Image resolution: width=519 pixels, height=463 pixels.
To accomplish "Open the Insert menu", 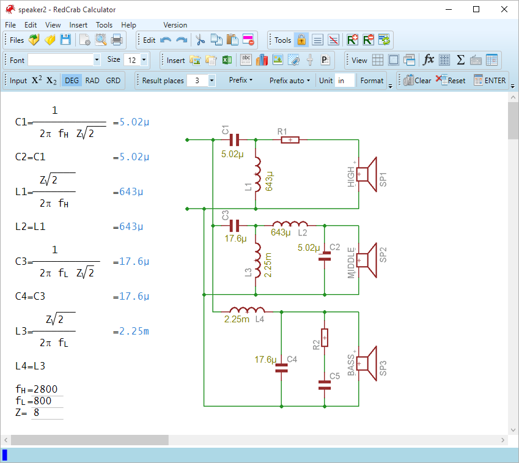I will pos(78,25).
